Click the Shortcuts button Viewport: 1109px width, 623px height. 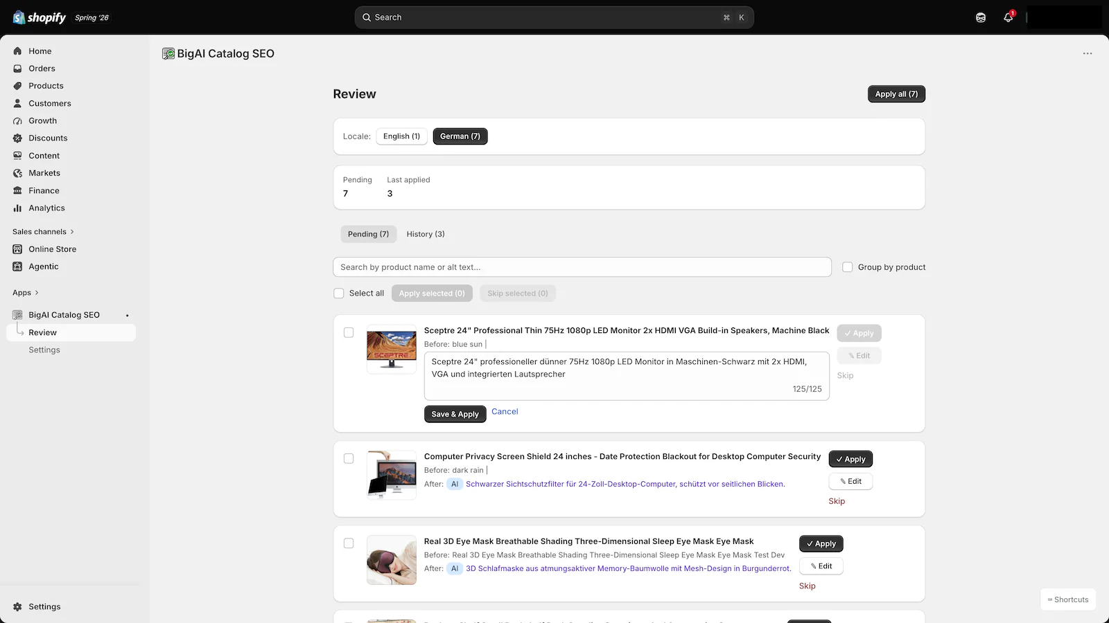pos(1068,599)
